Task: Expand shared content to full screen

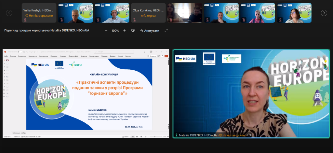Action: (166, 31)
